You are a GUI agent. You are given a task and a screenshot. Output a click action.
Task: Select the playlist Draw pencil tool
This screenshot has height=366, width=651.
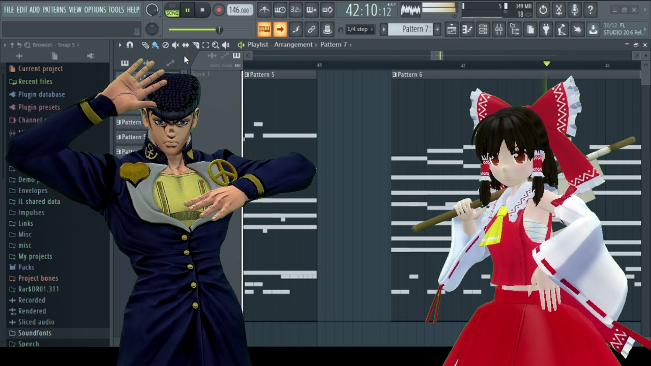click(145, 45)
